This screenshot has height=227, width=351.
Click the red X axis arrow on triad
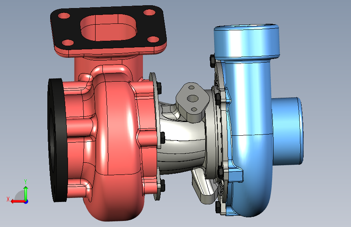(17, 202)
